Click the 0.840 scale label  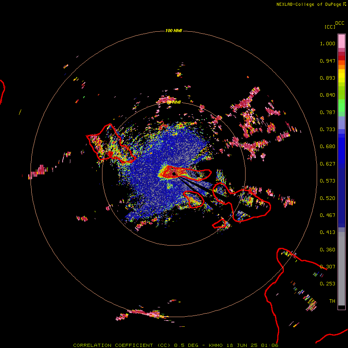328,95
